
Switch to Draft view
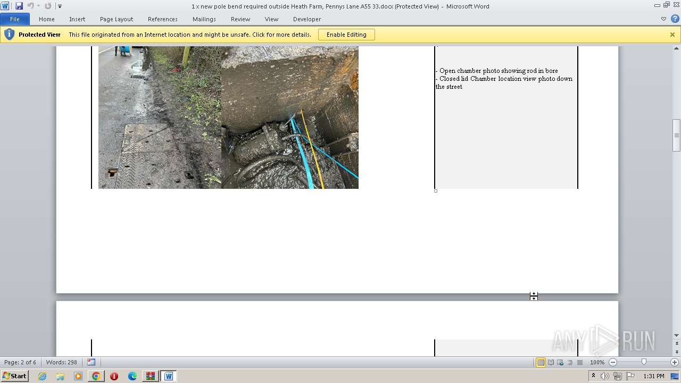pyautogui.click(x=579, y=362)
